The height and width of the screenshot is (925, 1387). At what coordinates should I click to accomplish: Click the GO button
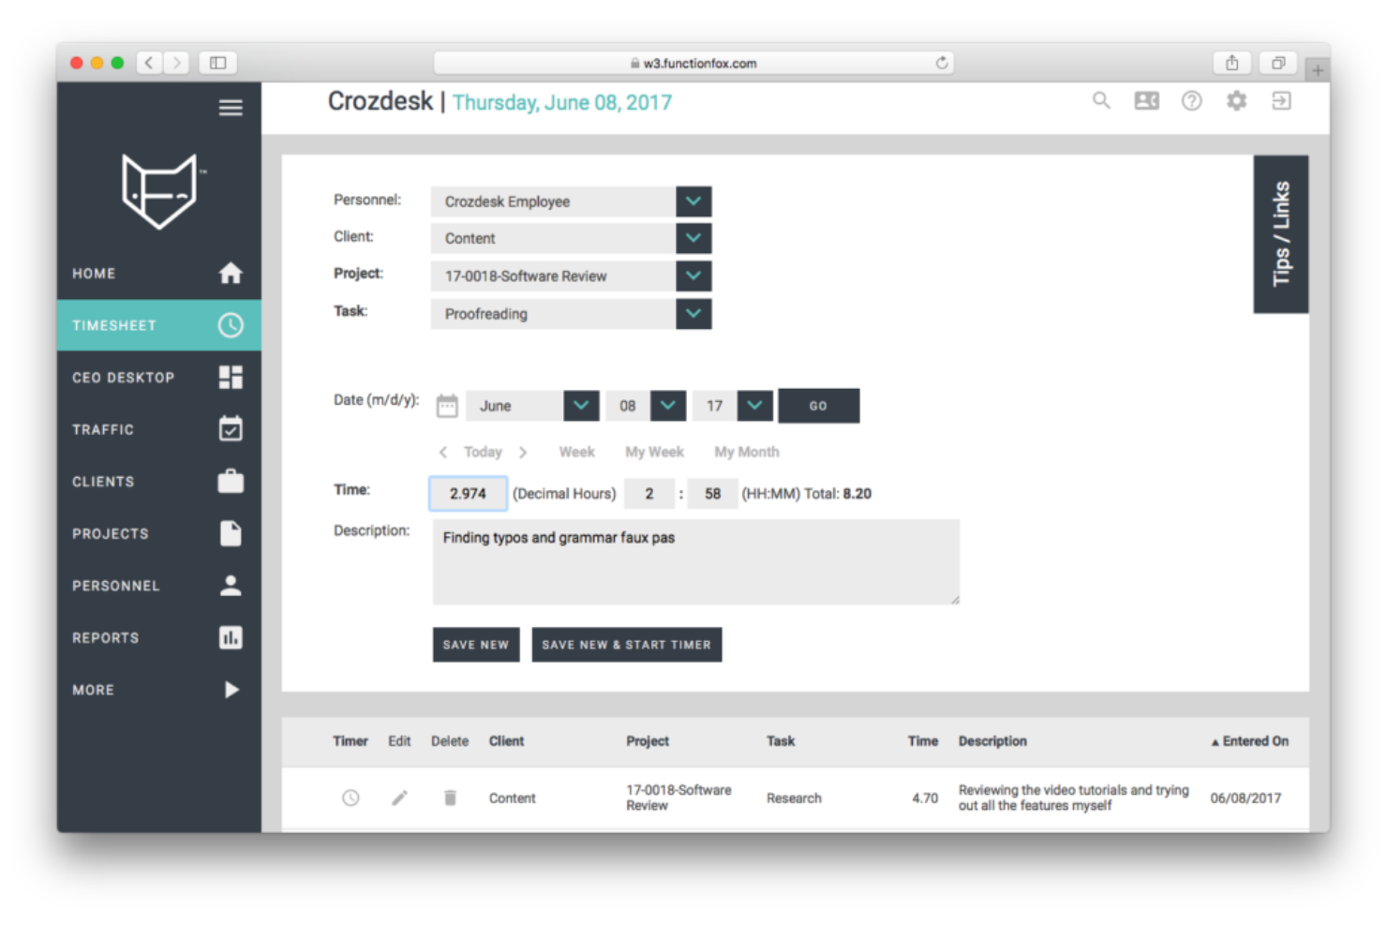(x=818, y=406)
